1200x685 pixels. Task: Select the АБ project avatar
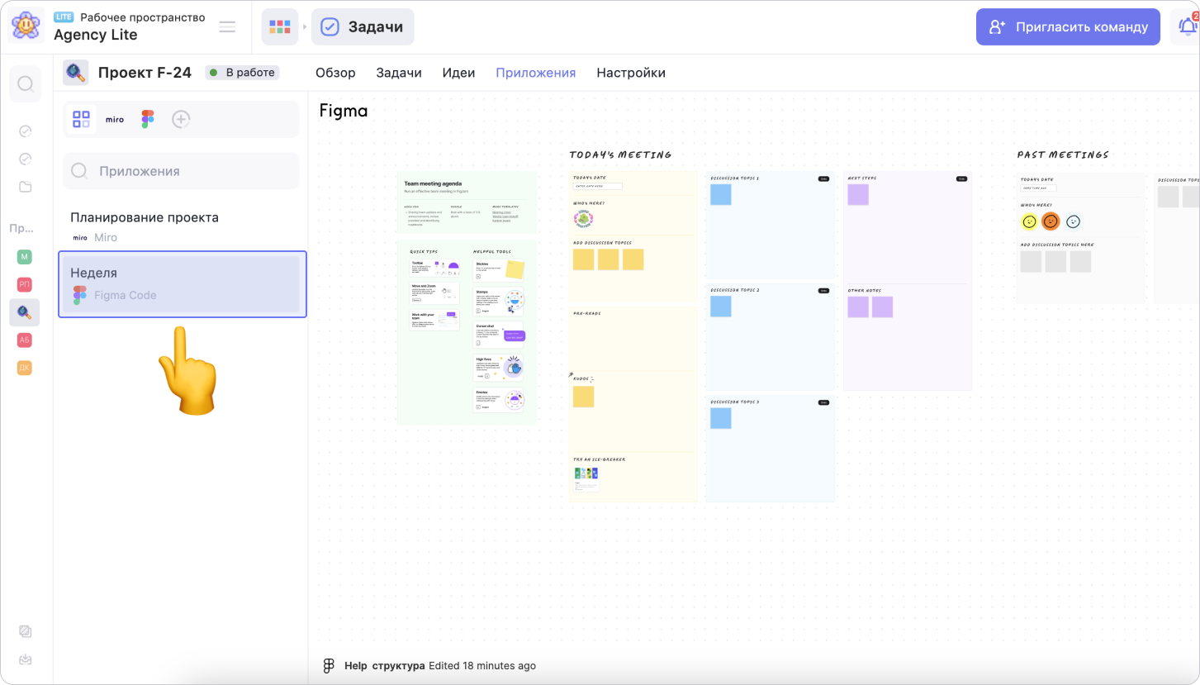pos(25,340)
